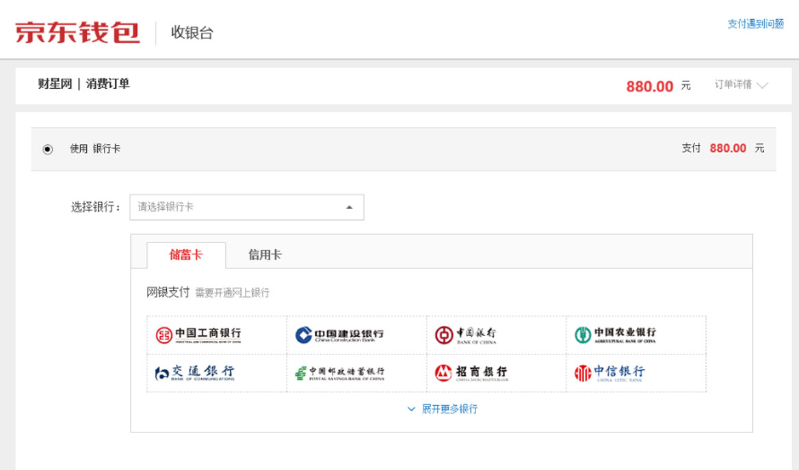Expand more banks via 展开更多银行
The image size is (799, 470).
point(443,409)
